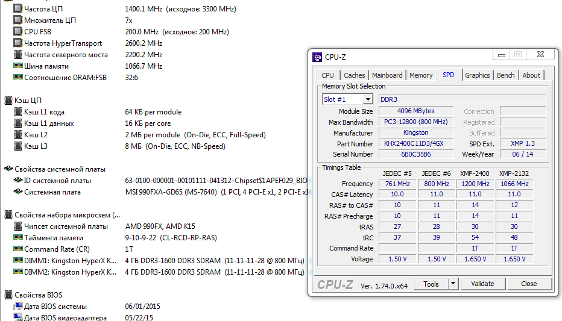
Task: Click the value 9-10-9-22 (CL-RCD-RP-RAS)
Action: (x=171, y=238)
